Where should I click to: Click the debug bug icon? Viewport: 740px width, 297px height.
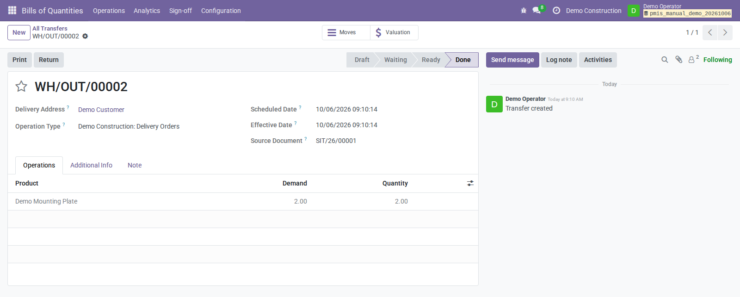(x=524, y=10)
